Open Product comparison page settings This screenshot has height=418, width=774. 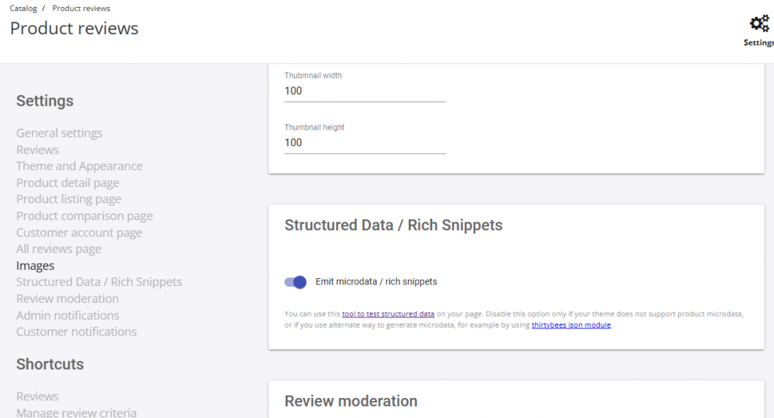coord(84,216)
